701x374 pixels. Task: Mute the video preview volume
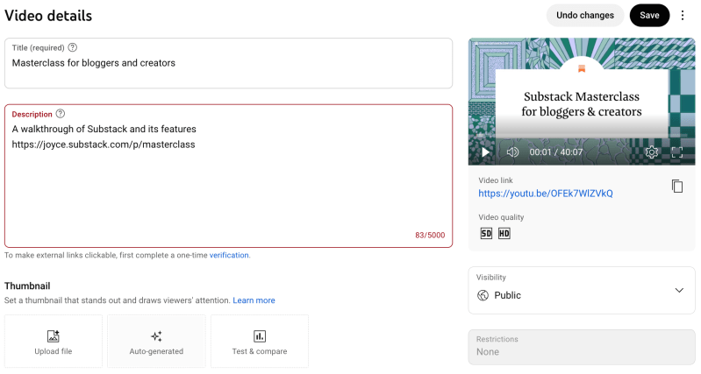pos(512,152)
